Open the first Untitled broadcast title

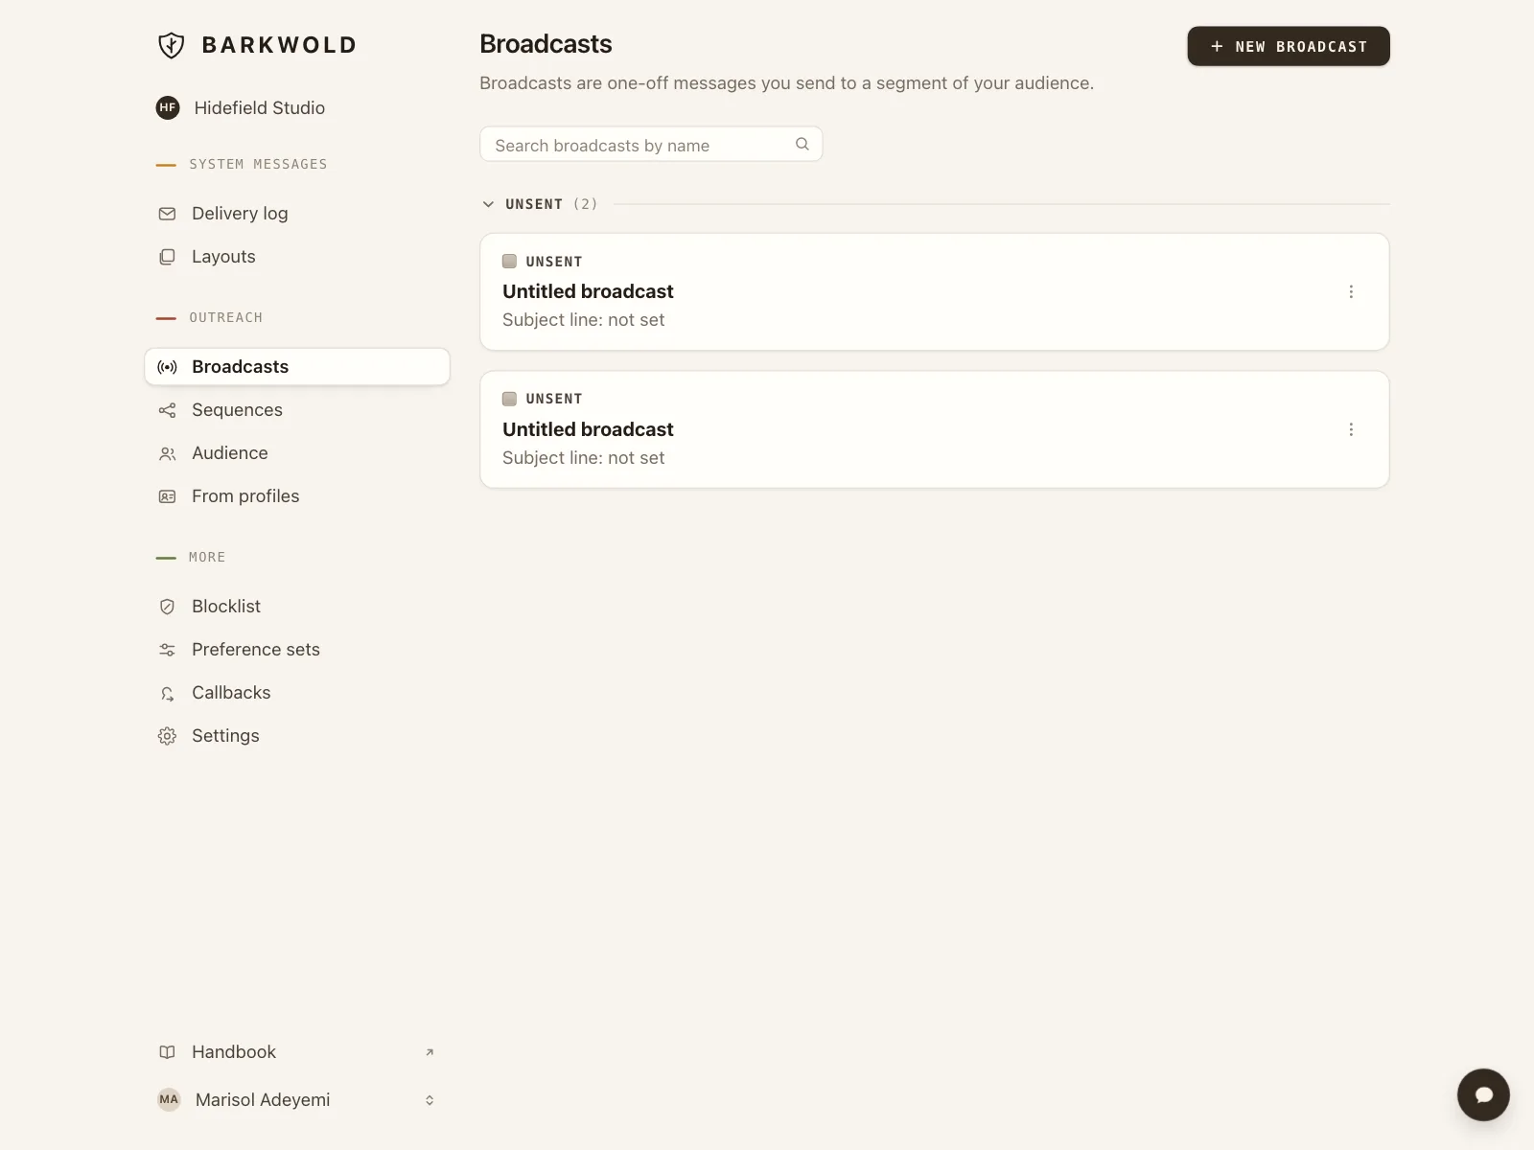coord(588,291)
